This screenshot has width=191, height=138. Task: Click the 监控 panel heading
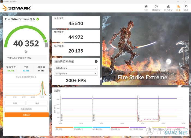coord(57,91)
